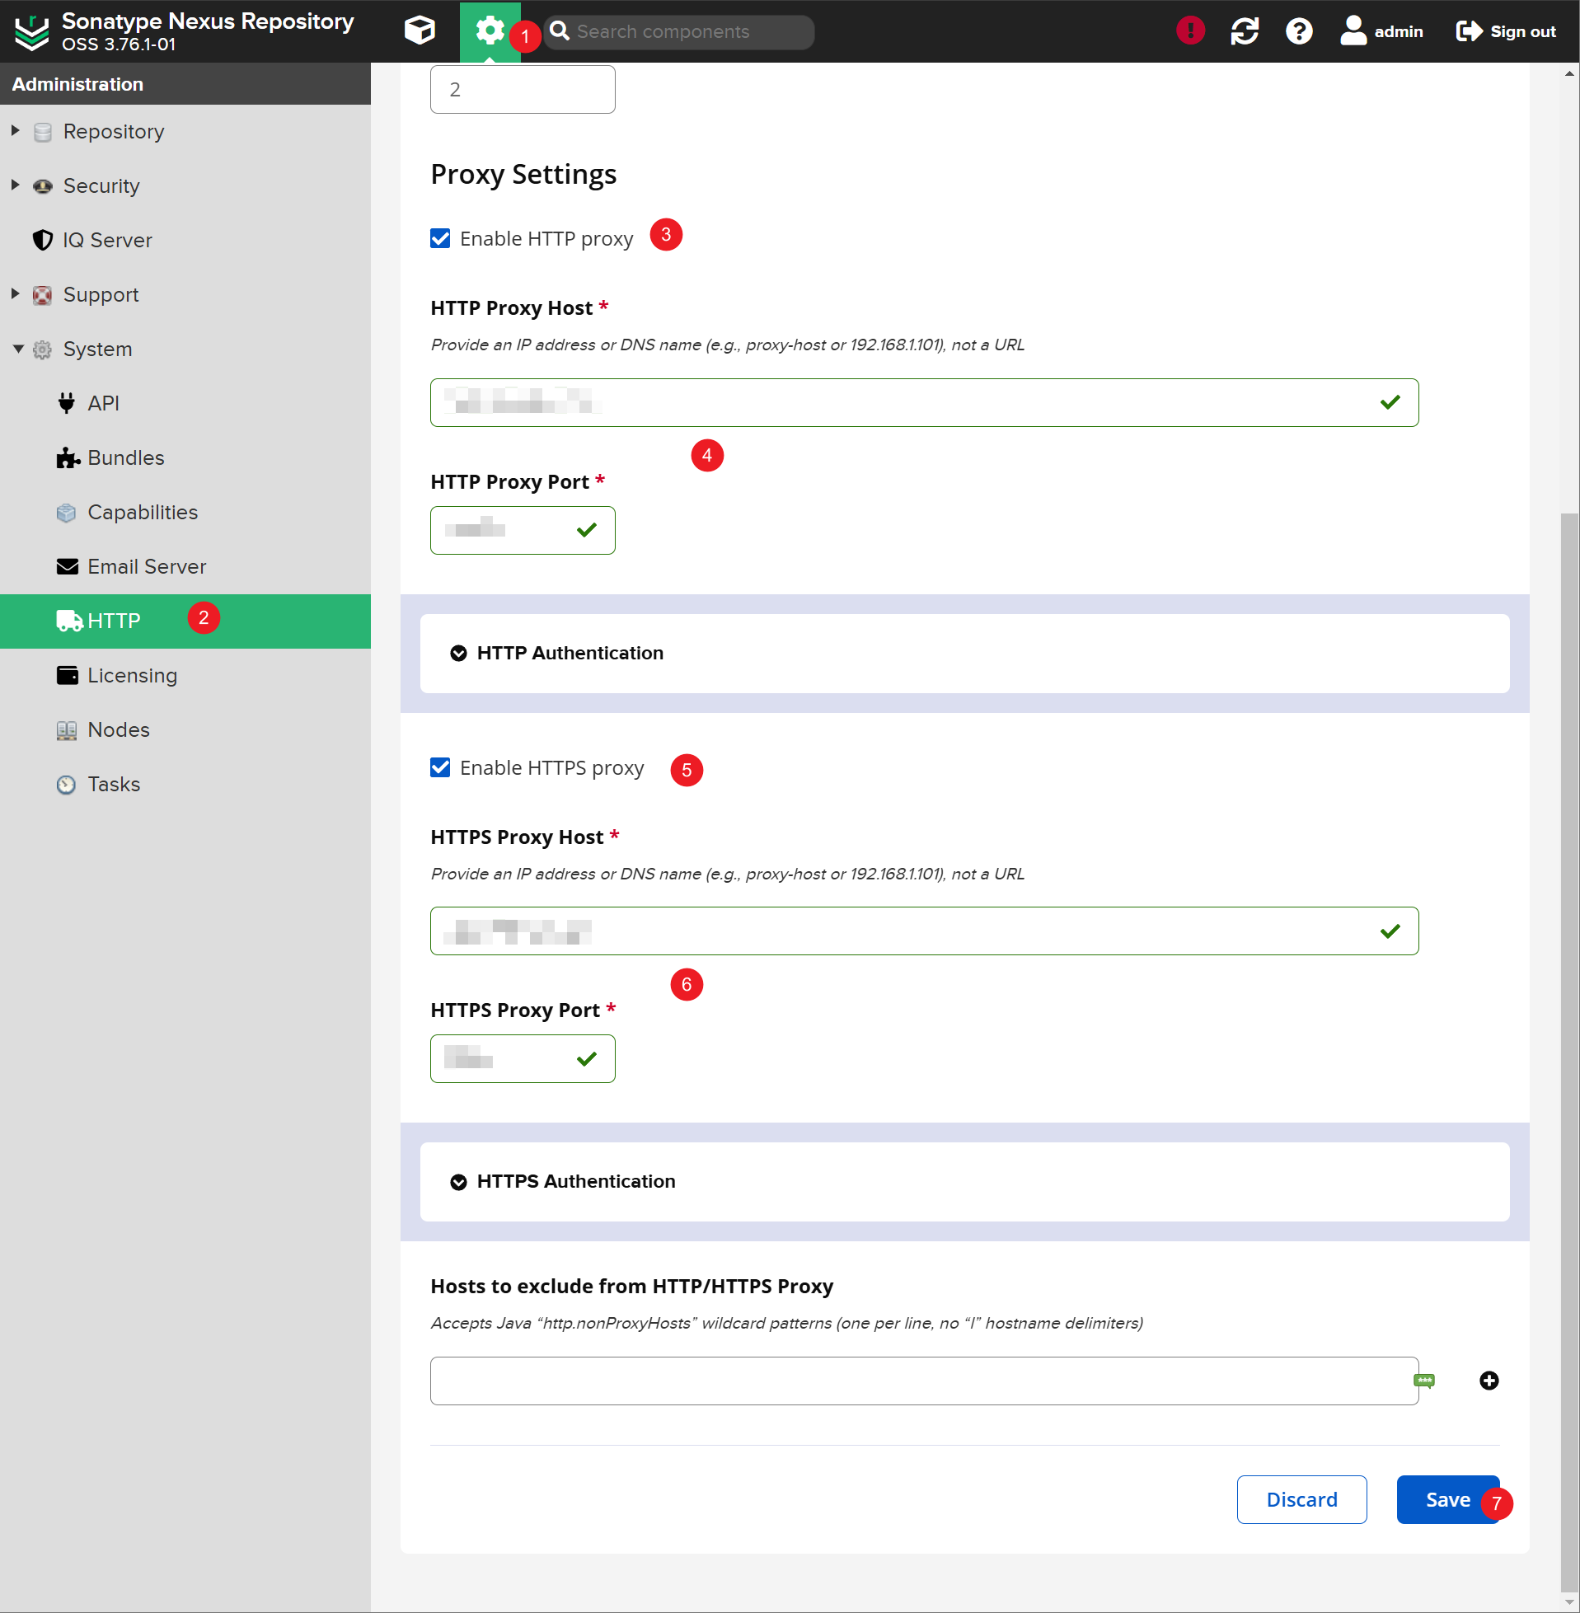Click the red system status alert icon

pyautogui.click(x=1190, y=30)
